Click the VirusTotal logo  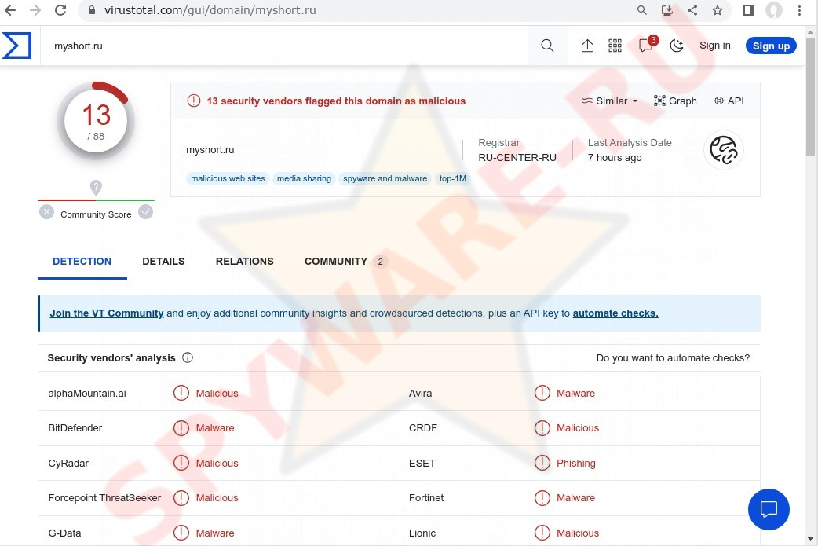tap(16, 46)
